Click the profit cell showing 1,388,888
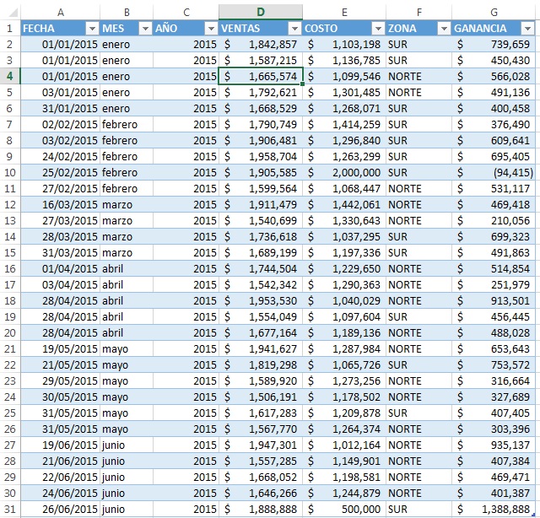The height and width of the screenshot is (518, 540). 494,509
